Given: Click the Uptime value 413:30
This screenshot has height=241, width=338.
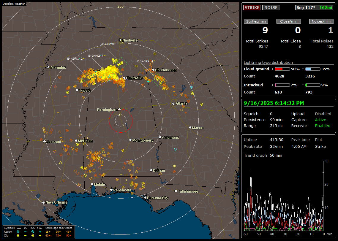Looking at the screenshot, I should click(277, 140).
